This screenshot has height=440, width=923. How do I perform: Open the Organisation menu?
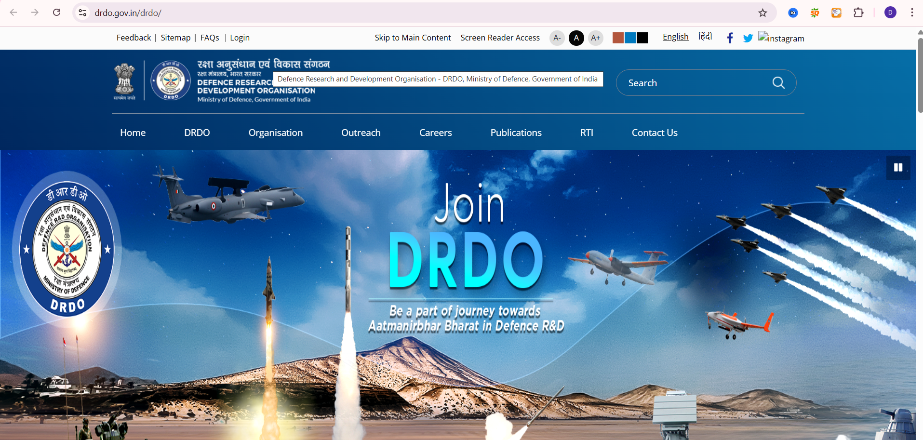[276, 133]
